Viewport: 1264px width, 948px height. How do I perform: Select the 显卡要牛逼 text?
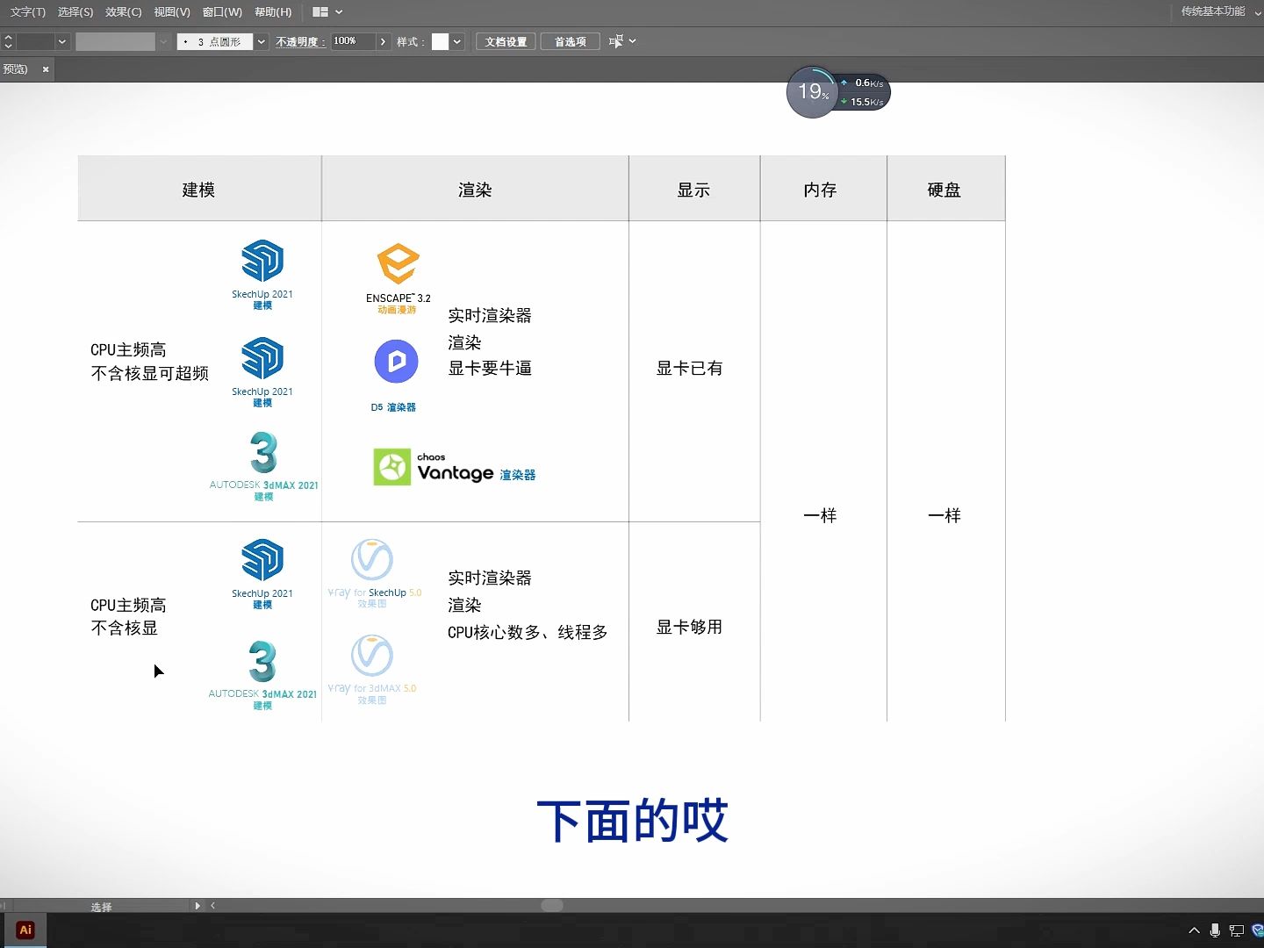click(x=490, y=368)
